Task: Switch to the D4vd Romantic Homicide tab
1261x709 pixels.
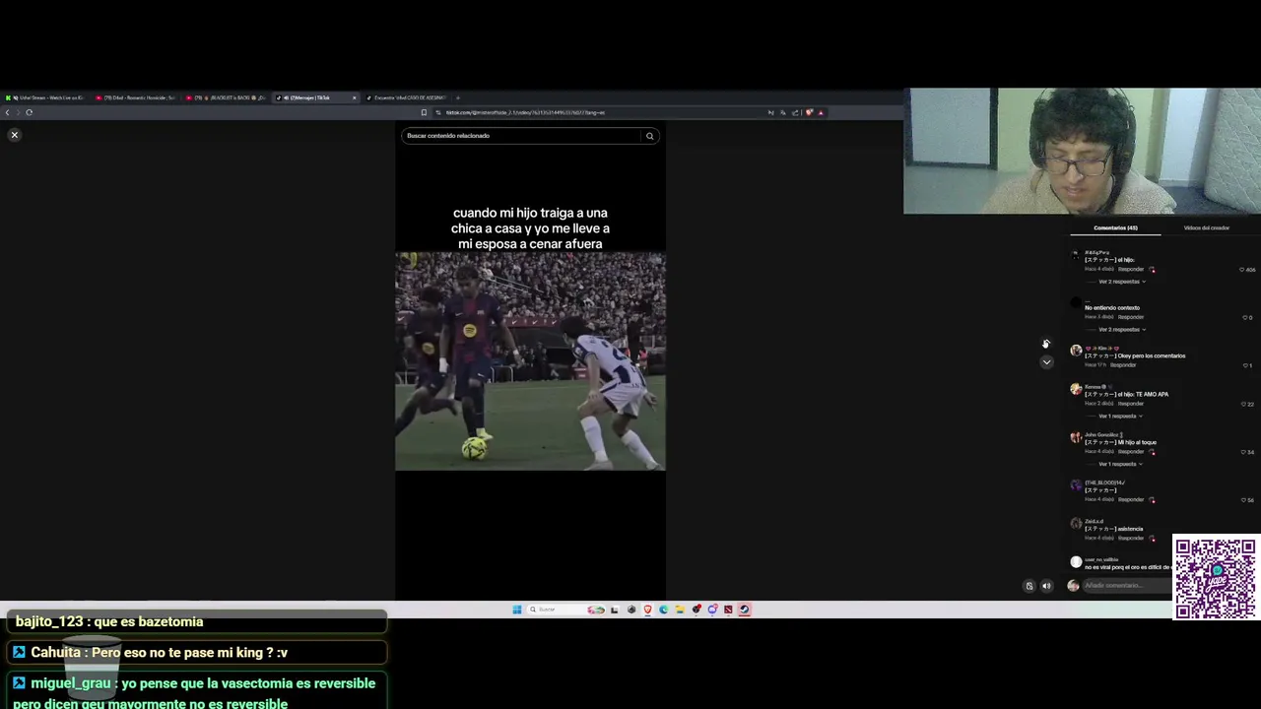Action: [136, 97]
